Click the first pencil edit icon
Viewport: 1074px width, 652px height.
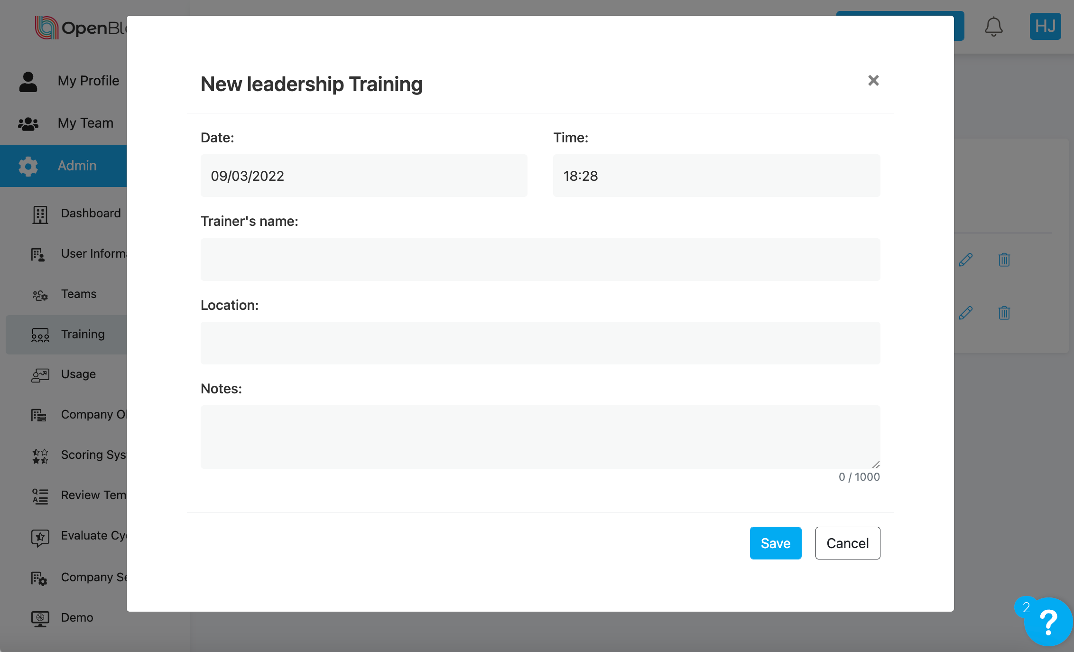965,260
